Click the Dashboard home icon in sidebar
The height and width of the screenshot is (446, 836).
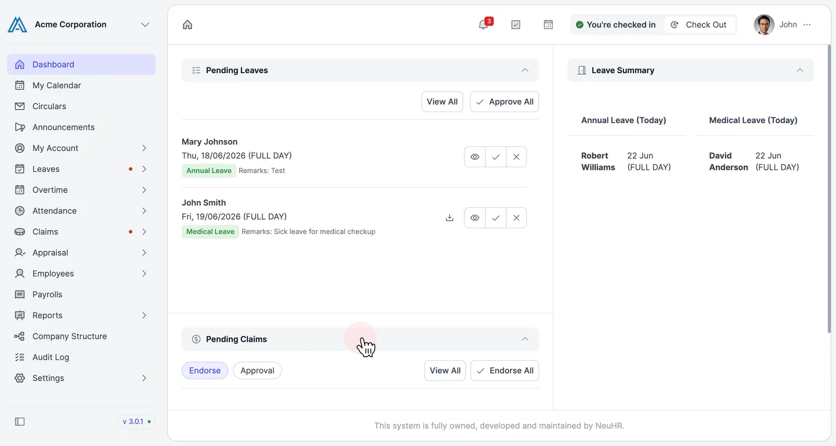20,64
